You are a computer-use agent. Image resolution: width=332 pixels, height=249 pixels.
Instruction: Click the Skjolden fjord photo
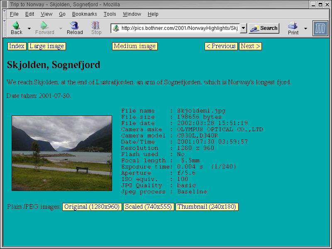pos(62,153)
